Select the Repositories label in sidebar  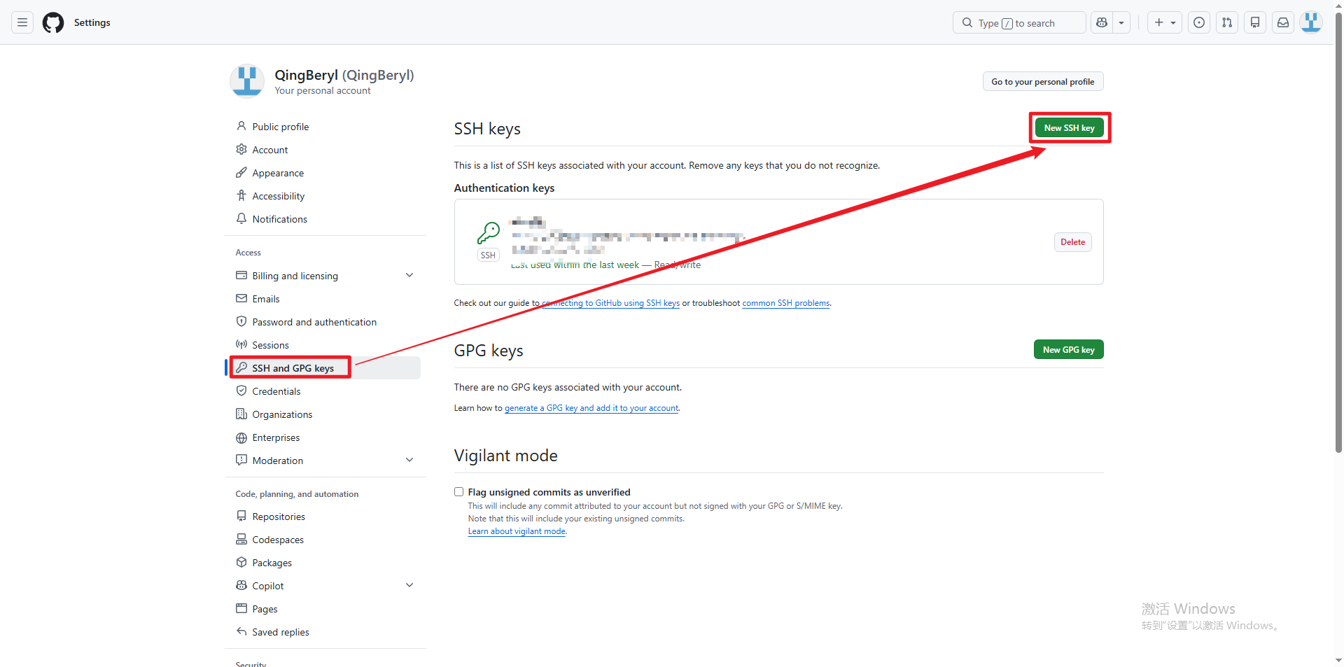coord(279,517)
